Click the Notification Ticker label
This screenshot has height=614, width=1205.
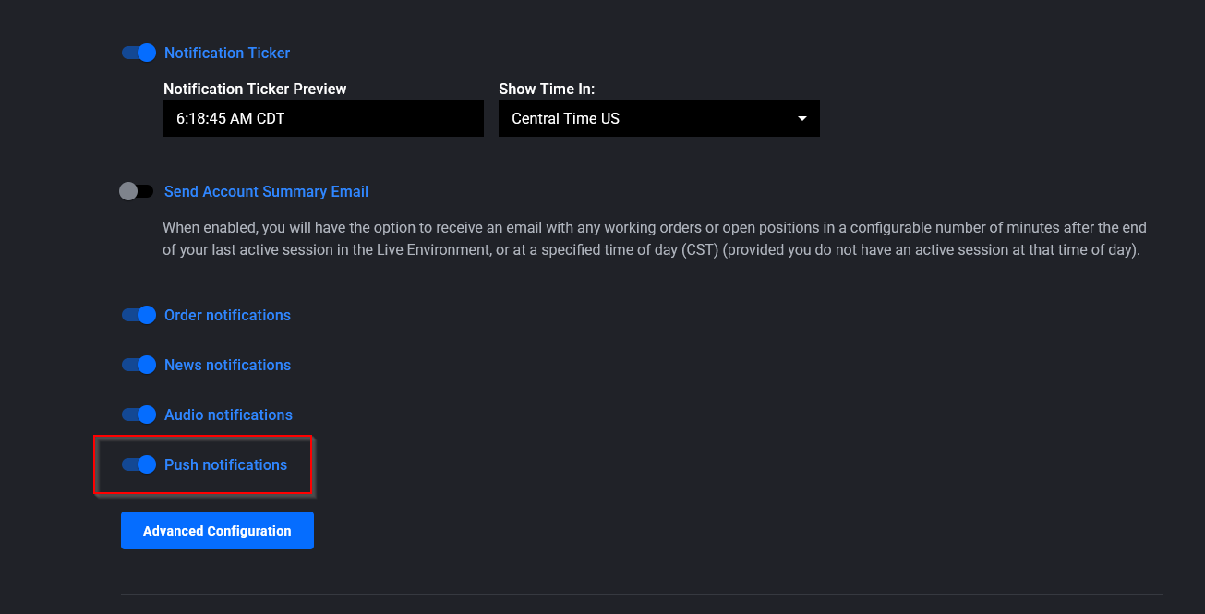pyautogui.click(x=227, y=53)
